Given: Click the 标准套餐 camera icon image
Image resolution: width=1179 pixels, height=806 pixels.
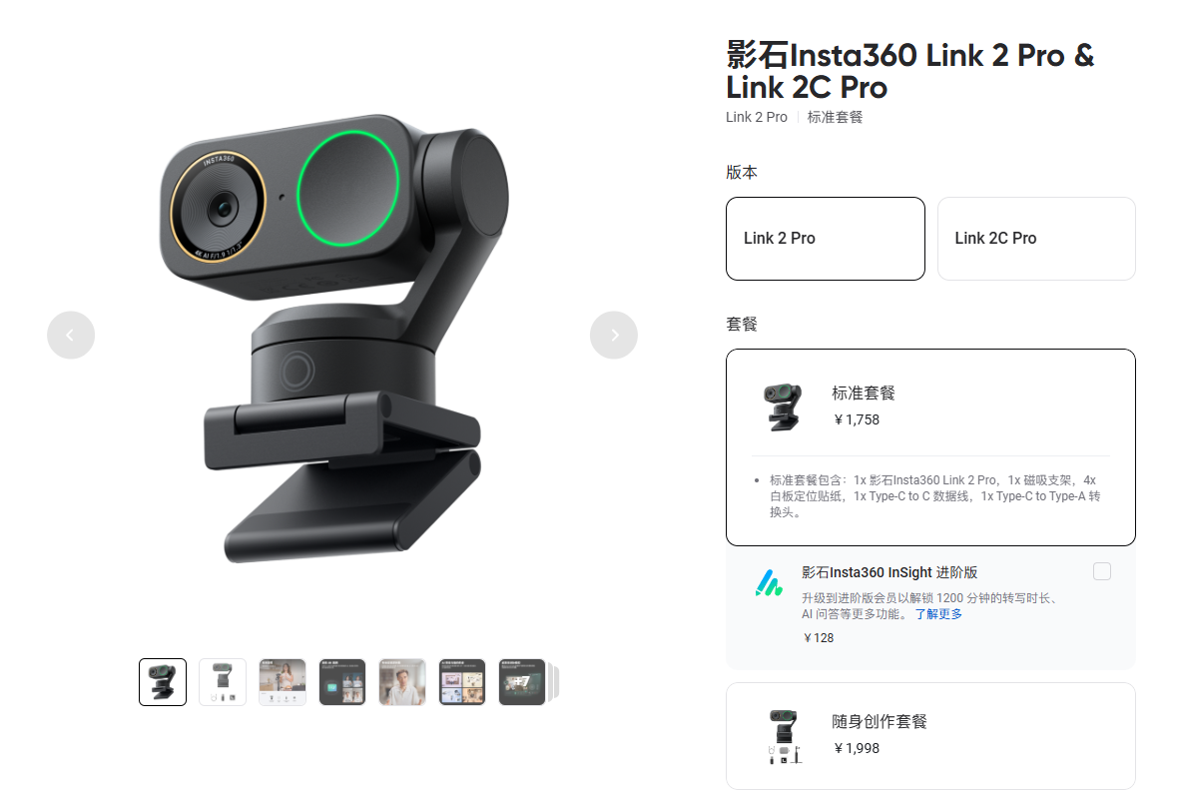Looking at the screenshot, I should pos(783,406).
